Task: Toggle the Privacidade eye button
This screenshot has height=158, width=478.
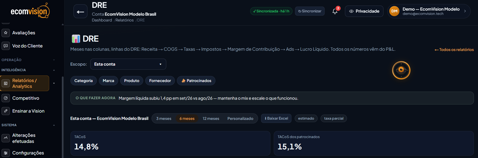Action: pos(364,11)
